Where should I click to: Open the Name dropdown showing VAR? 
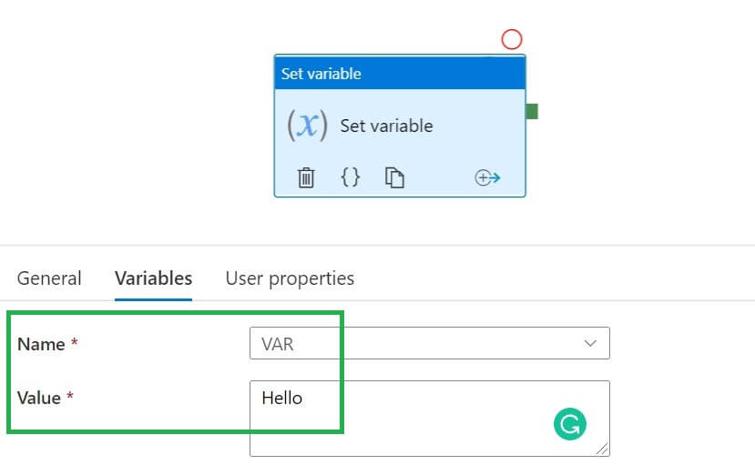click(429, 344)
